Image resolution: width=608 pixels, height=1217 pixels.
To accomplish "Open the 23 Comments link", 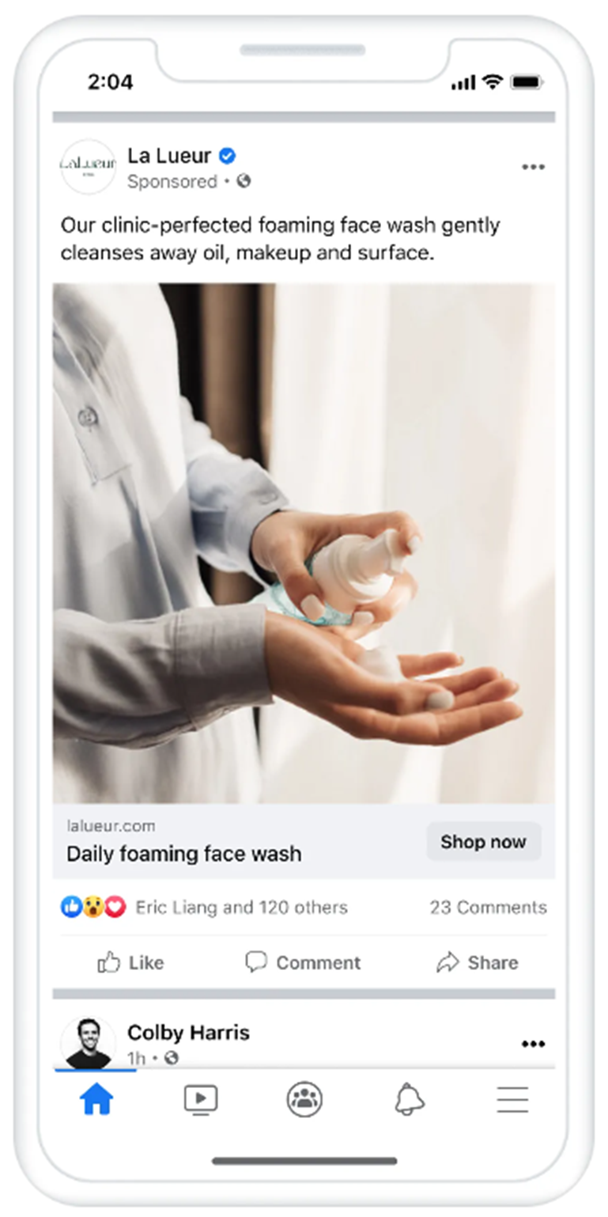I will click(x=488, y=907).
